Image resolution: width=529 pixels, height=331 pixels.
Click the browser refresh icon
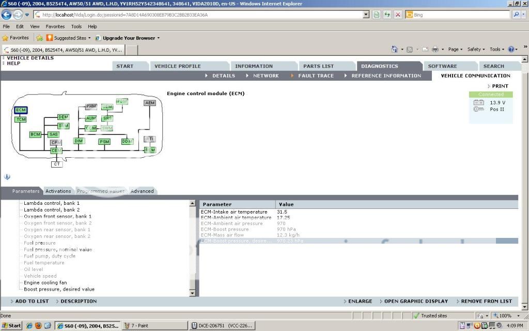[387, 14]
